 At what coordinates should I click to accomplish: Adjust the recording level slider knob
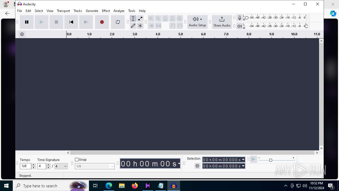[x=247, y=18]
